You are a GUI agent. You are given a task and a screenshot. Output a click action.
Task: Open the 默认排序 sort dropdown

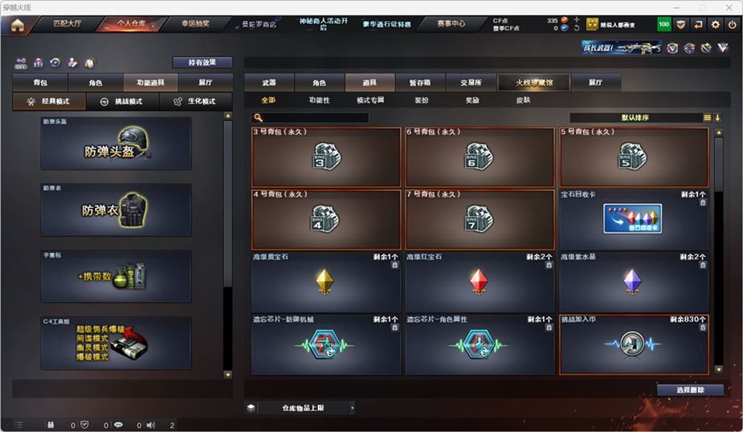pos(635,117)
